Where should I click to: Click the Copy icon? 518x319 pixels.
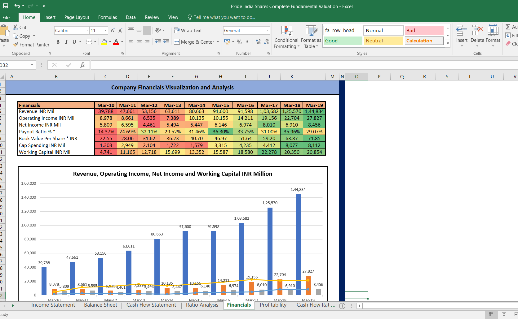[x=15, y=36]
